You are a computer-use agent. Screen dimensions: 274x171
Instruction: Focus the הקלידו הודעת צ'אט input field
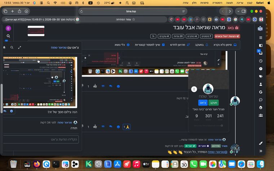(x=41, y=139)
